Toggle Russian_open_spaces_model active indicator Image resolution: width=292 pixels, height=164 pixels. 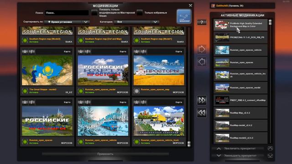(81, 91)
